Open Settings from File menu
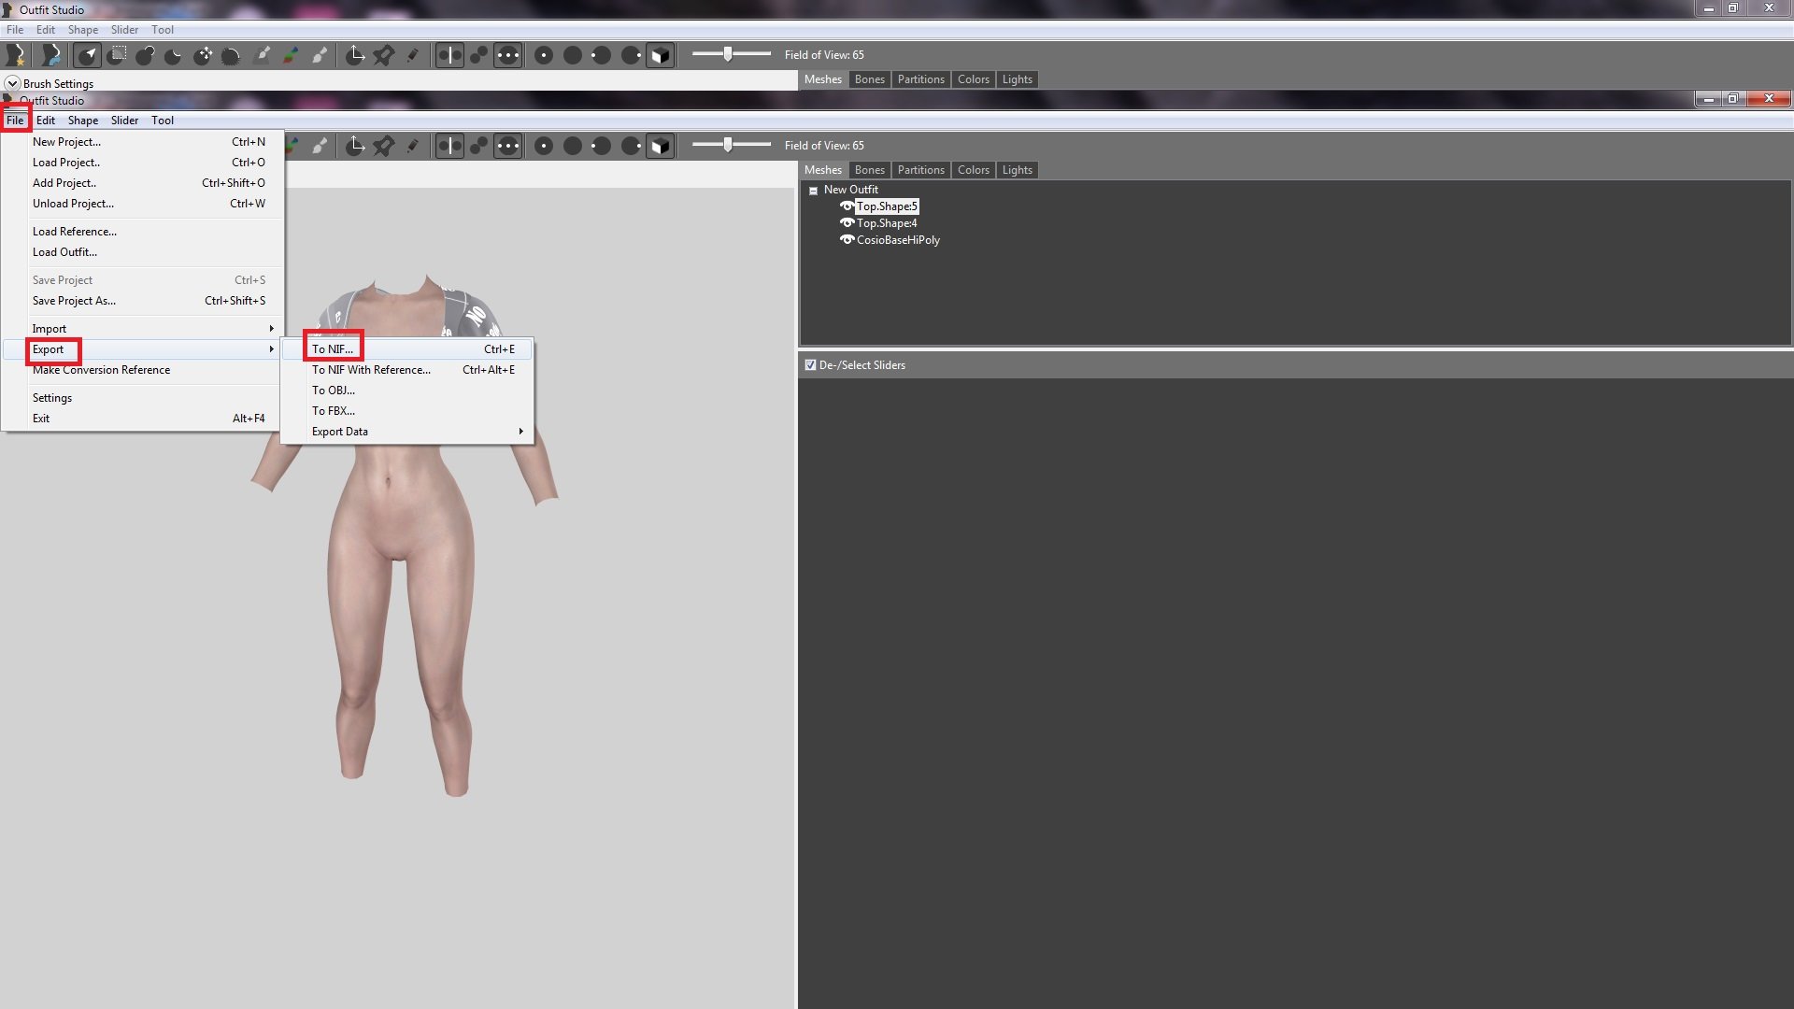This screenshot has height=1009, width=1794. point(142,398)
